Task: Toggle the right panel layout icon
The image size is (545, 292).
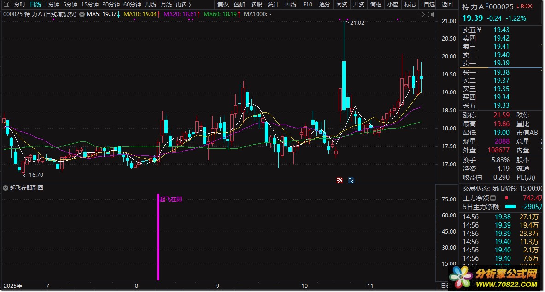Action: point(430,14)
